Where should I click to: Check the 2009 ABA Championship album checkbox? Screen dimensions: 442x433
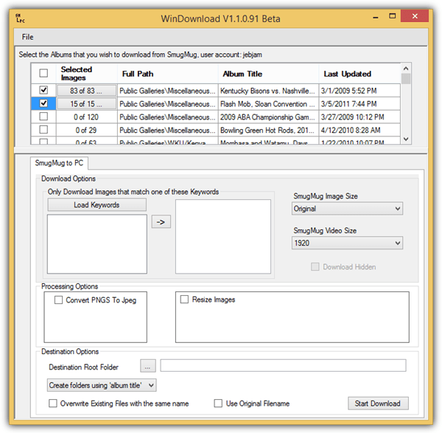point(43,117)
